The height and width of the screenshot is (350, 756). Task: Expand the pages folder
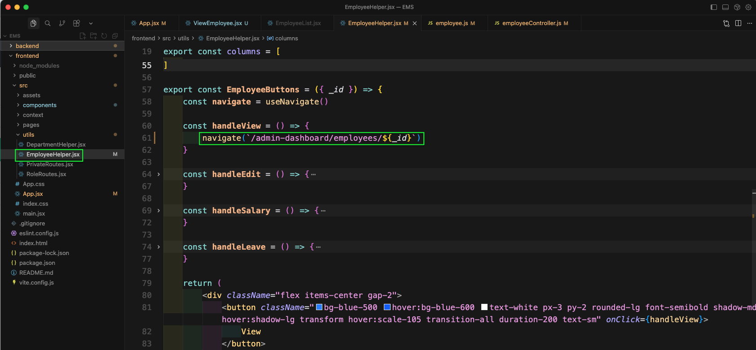click(x=62, y=125)
